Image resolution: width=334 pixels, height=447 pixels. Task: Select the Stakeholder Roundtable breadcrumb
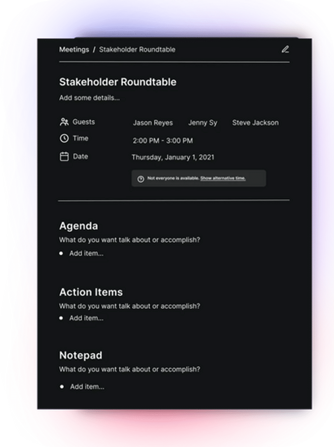click(x=137, y=49)
